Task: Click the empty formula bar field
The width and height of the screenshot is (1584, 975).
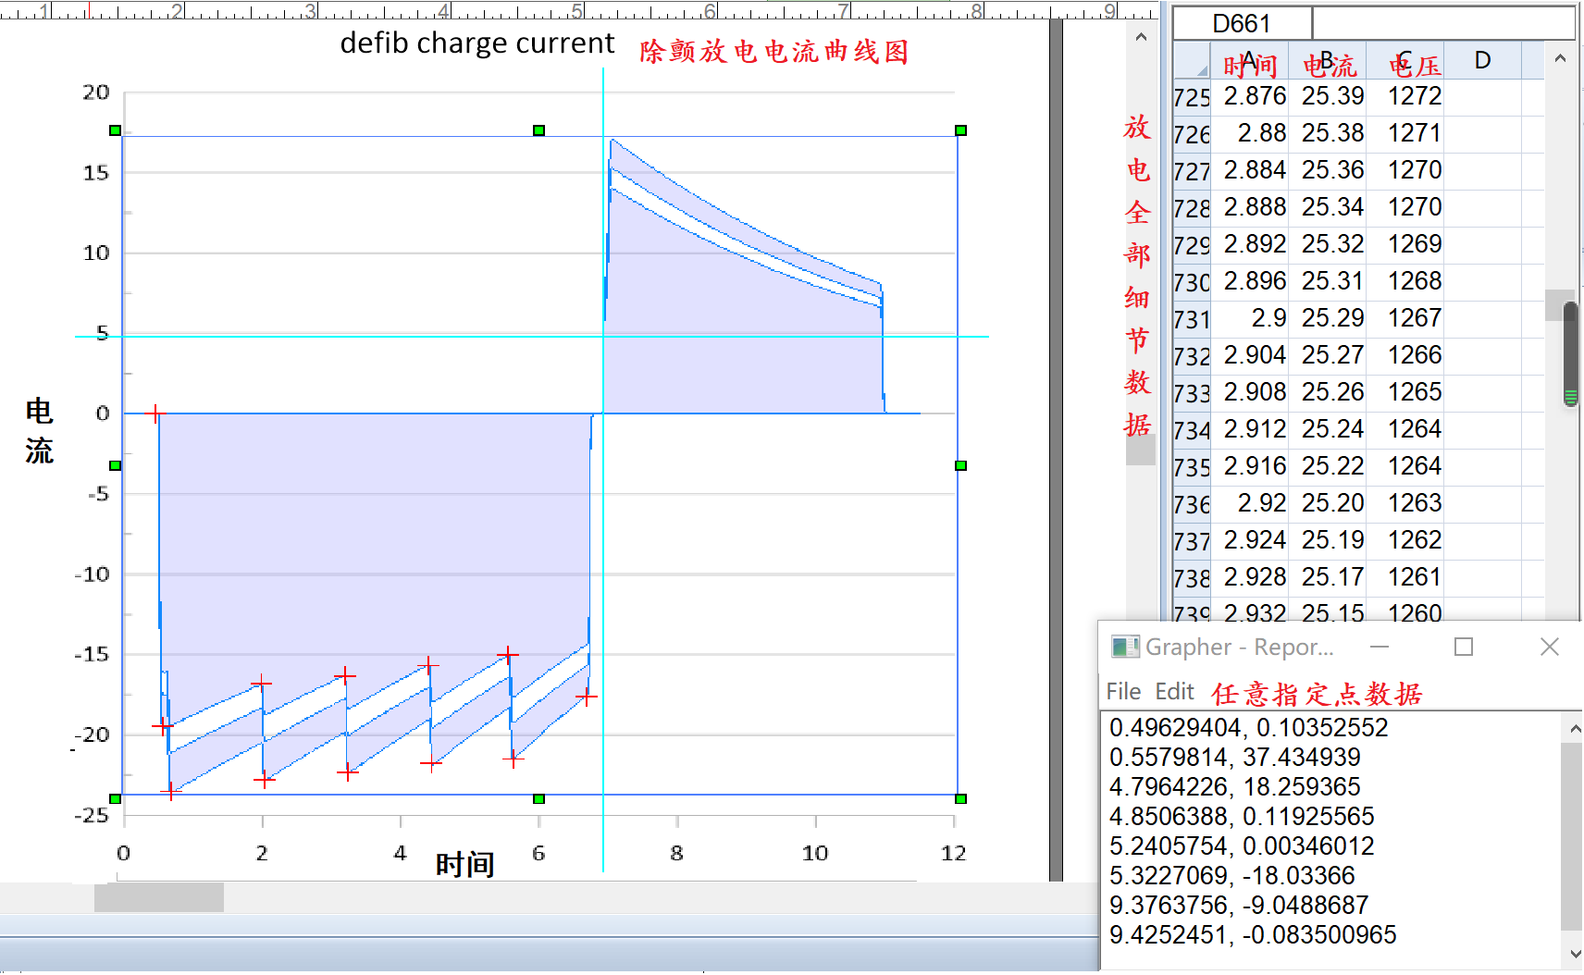Action: coord(1442,23)
